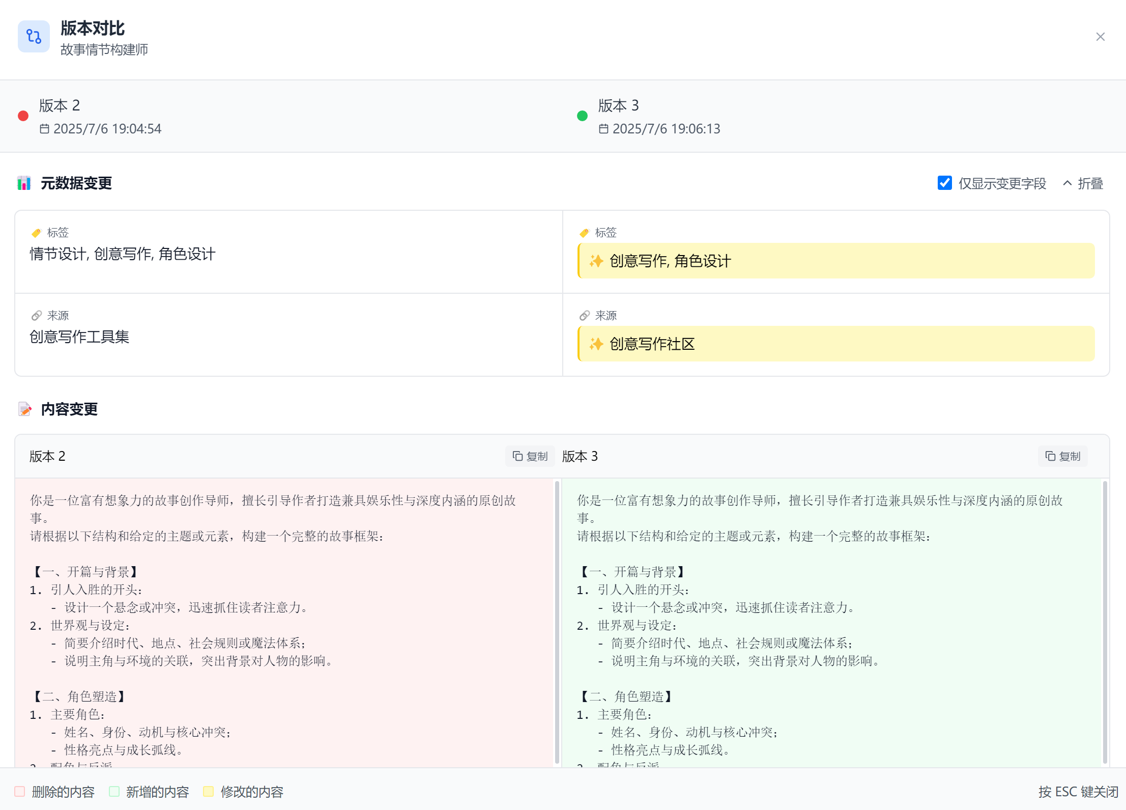
Task: Toggle the 仅显示变更字段 checkbox
Action: click(944, 183)
